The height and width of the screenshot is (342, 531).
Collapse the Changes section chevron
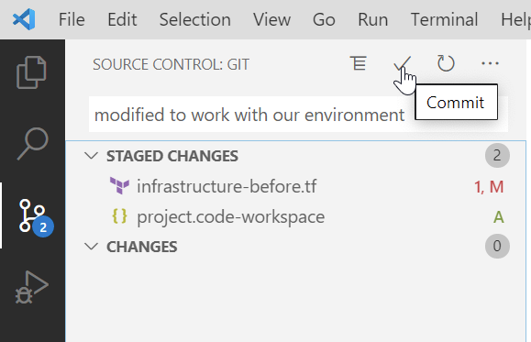pyautogui.click(x=91, y=246)
